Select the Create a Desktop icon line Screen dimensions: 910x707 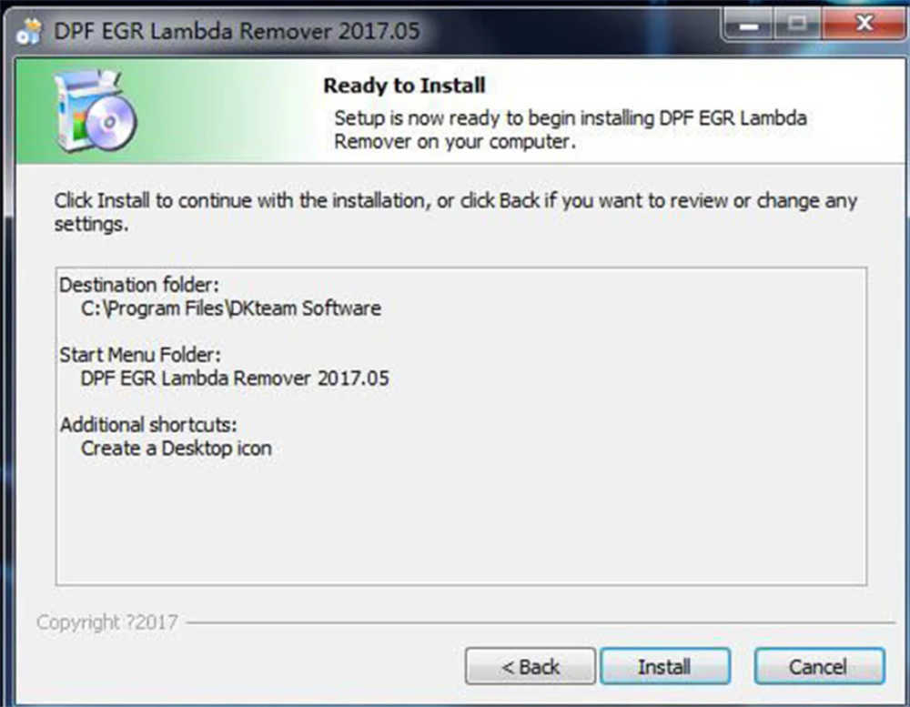pos(176,448)
